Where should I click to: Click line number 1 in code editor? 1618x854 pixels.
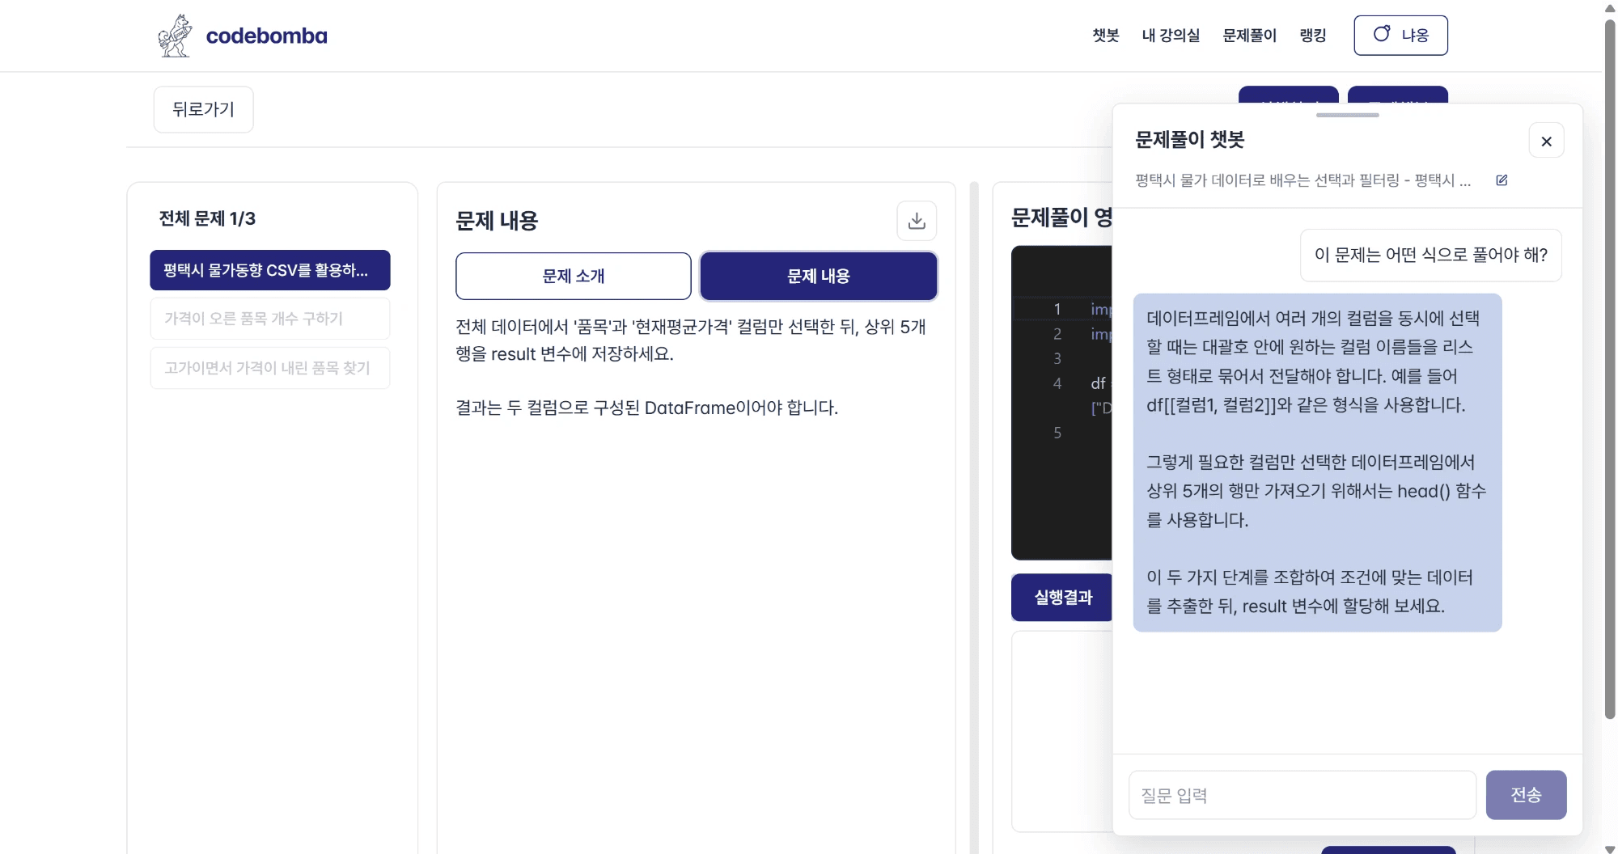pyautogui.click(x=1057, y=309)
